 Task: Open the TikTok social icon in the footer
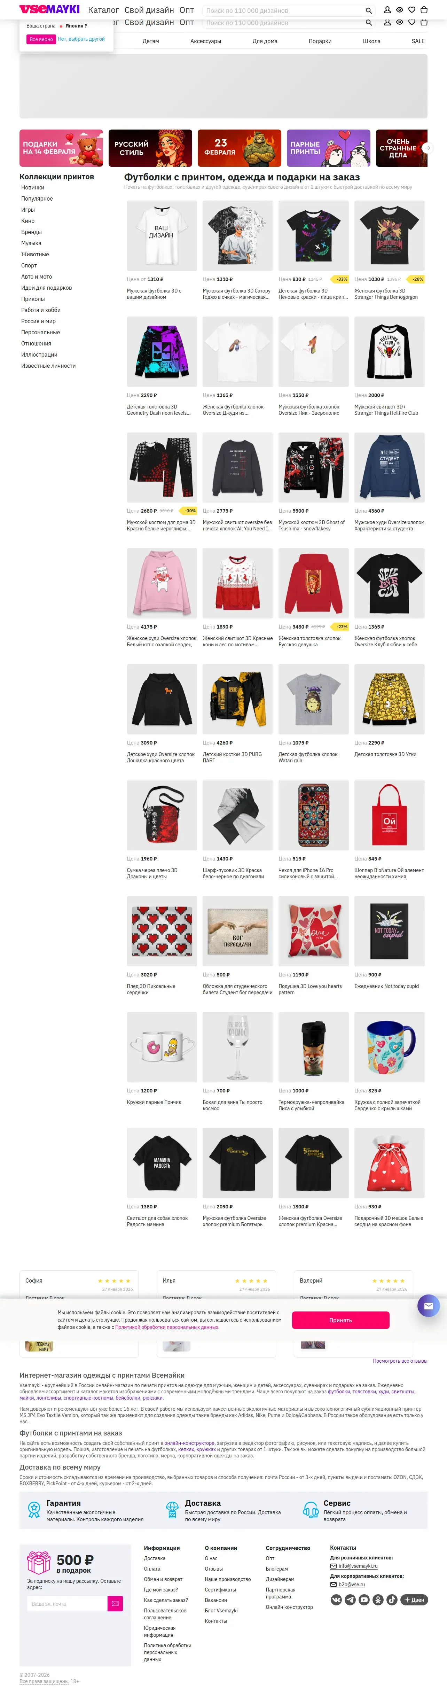(x=392, y=1599)
